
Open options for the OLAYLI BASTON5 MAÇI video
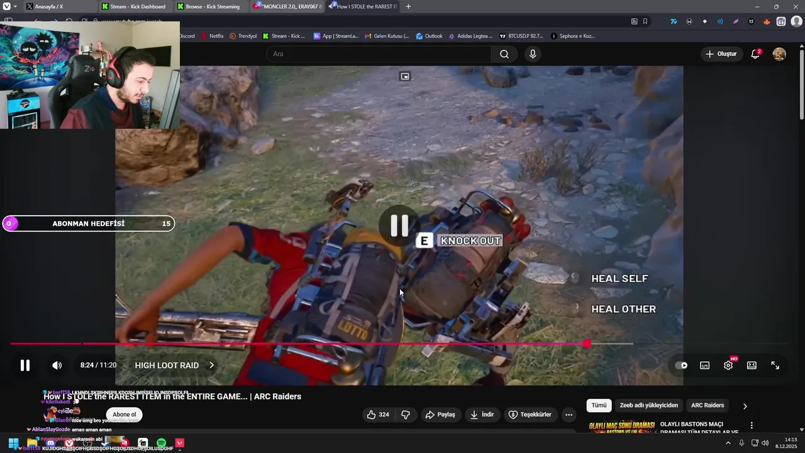point(752,425)
